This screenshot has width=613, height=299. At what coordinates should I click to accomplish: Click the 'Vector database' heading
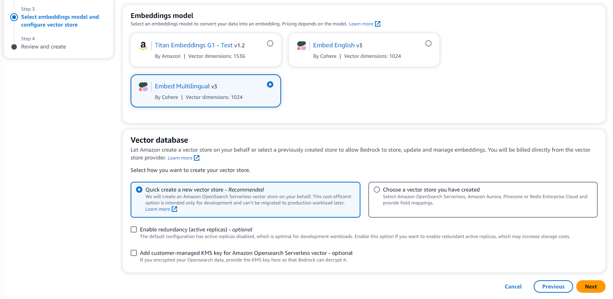[x=159, y=140]
